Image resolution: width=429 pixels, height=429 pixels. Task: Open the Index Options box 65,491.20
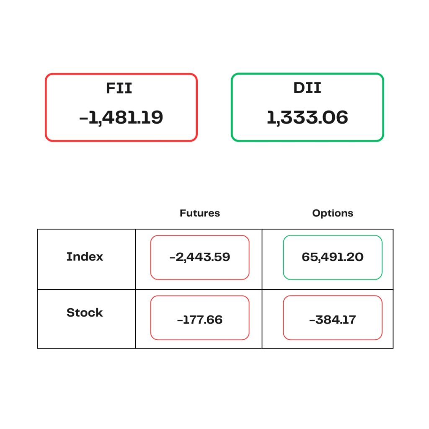tap(333, 257)
